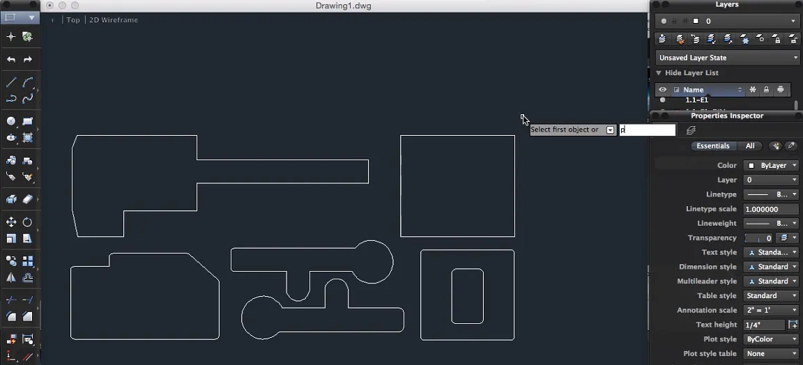Click the Undo arrow in toolbar
Viewport: 803px width, 365px height.
pos(11,60)
